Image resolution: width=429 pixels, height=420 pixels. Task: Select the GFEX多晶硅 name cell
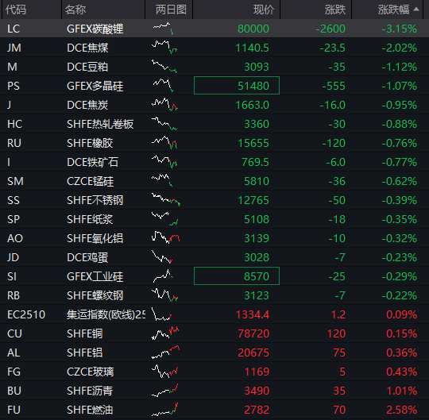(x=95, y=86)
